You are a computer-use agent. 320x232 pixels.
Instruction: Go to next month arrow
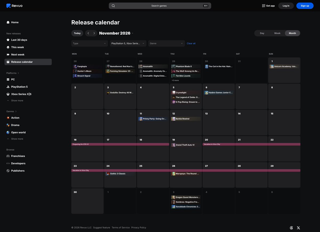[94, 33]
